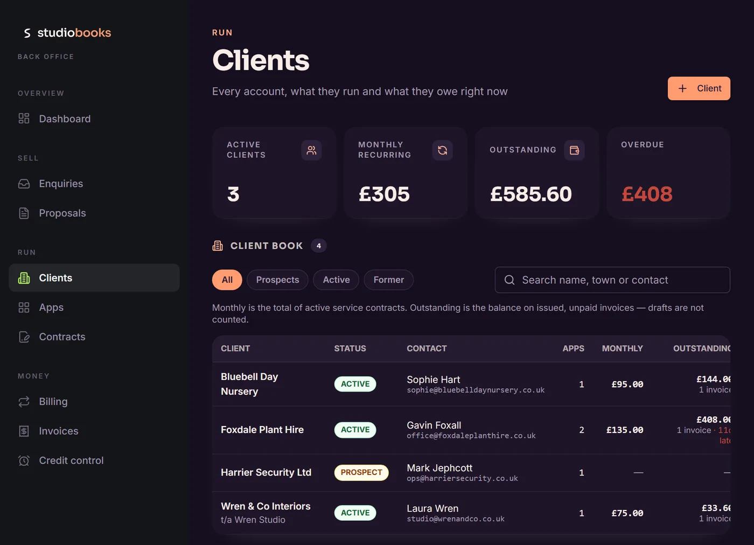Click the Monthly Recurring refresh icon
Screen dimensions: 754x545
443,150
